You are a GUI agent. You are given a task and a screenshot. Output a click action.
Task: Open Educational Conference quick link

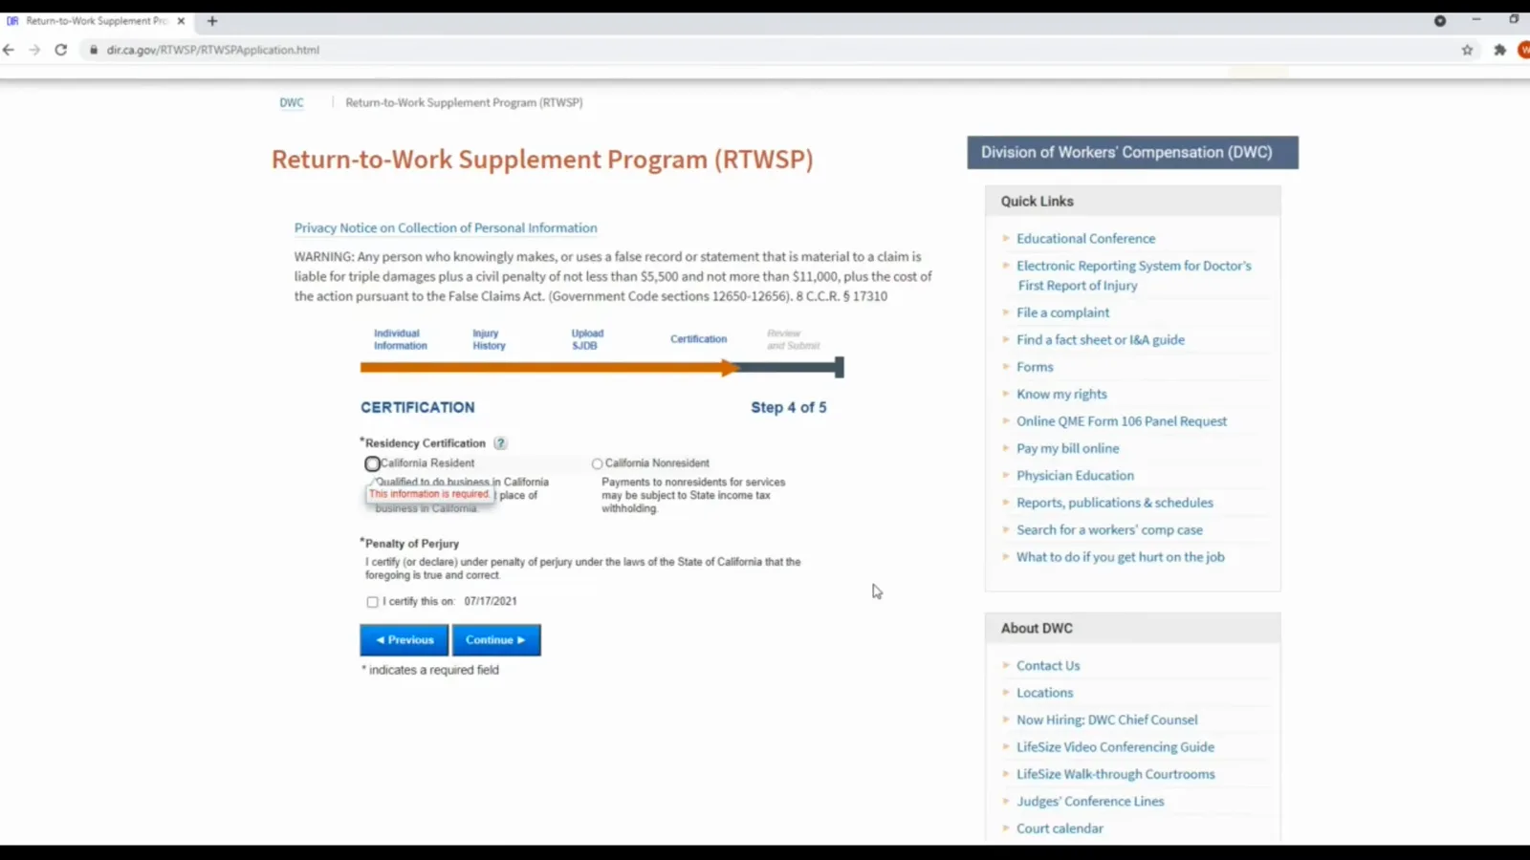pyautogui.click(x=1085, y=238)
